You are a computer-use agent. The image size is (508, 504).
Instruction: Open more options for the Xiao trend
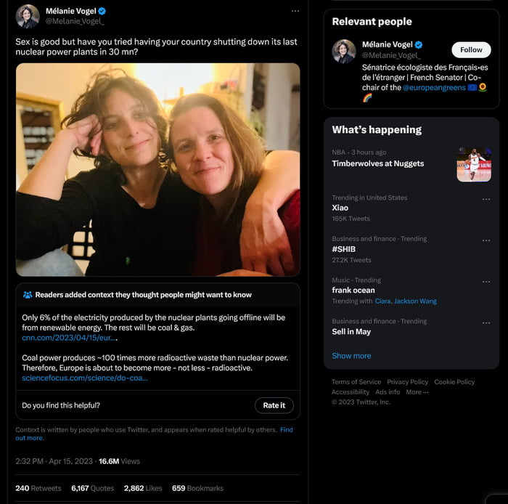coord(486,199)
